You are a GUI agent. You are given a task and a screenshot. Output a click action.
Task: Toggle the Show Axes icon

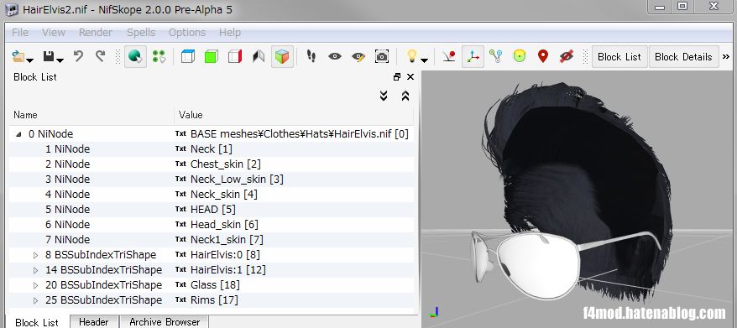coord(473,57)
